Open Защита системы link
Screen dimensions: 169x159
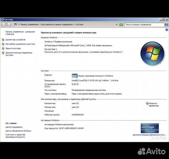(x=13, y=49)
